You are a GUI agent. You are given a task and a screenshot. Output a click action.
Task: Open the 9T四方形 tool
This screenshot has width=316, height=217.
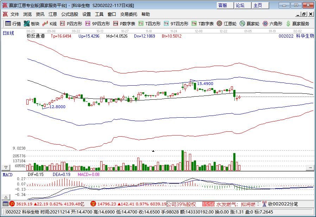click(x=176, y=24)
